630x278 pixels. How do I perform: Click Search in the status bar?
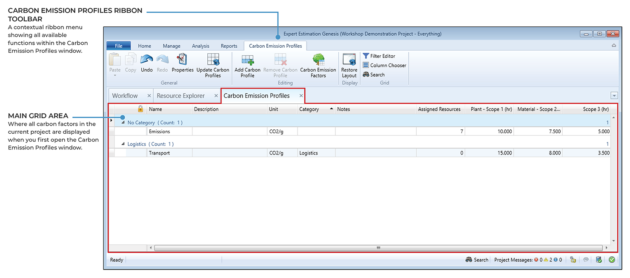point(477,260)
